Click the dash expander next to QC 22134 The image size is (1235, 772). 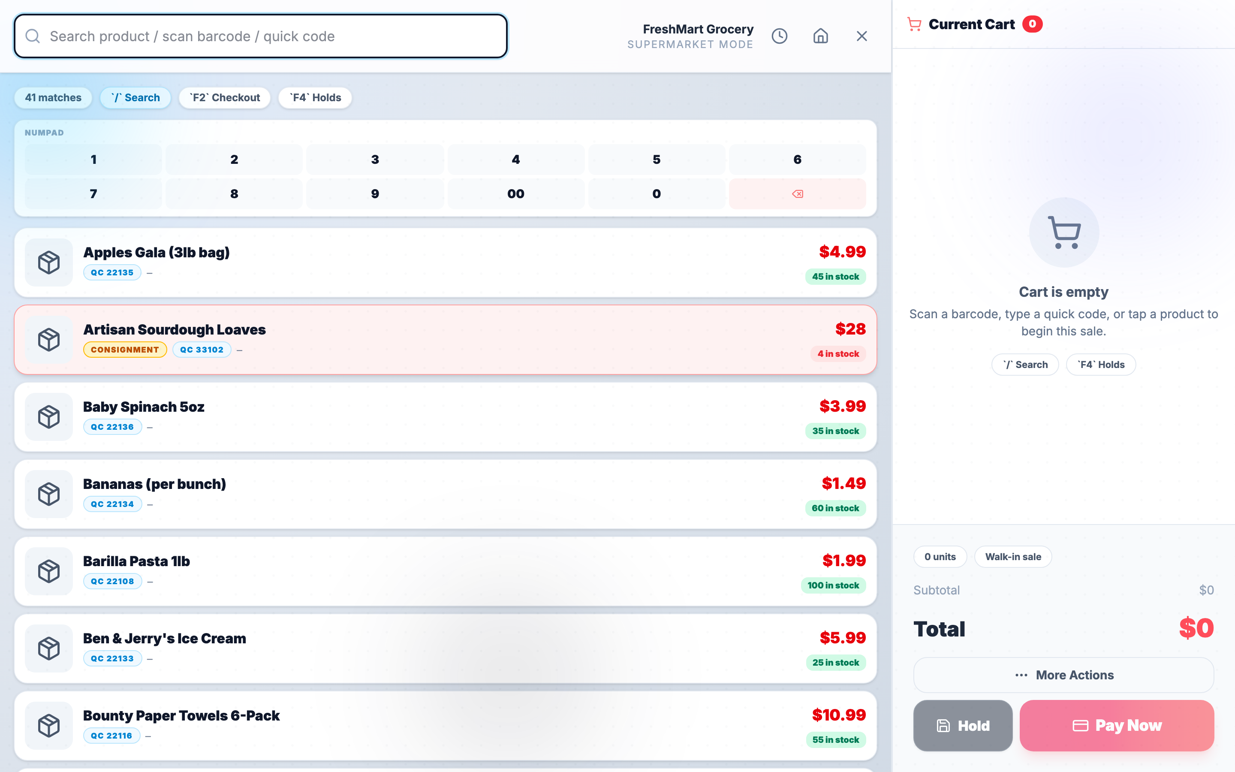click(x=150, y=504)
